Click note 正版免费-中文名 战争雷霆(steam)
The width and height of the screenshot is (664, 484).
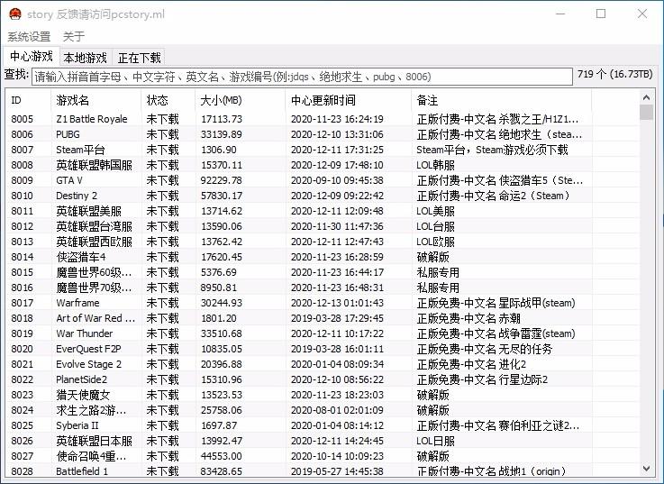click(496, 333)
